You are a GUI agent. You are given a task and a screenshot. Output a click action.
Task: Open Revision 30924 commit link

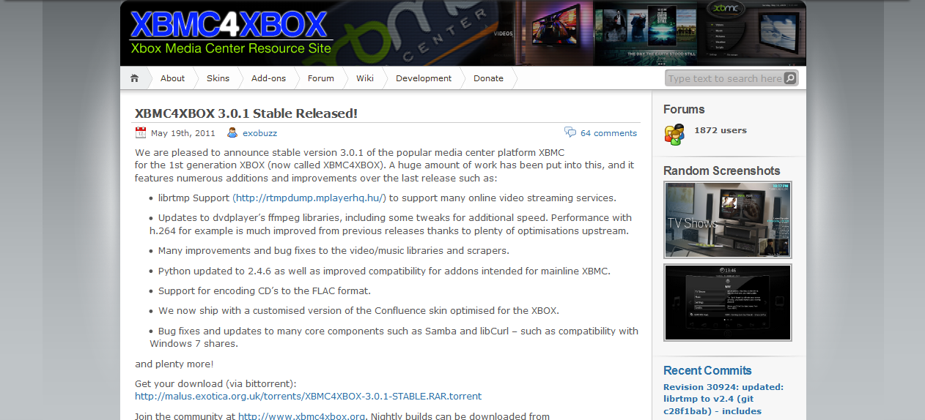click(723, 400)
